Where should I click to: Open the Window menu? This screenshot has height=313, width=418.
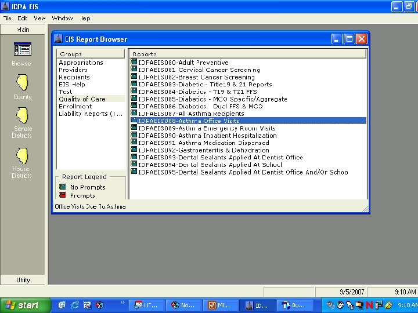[62, 19]
